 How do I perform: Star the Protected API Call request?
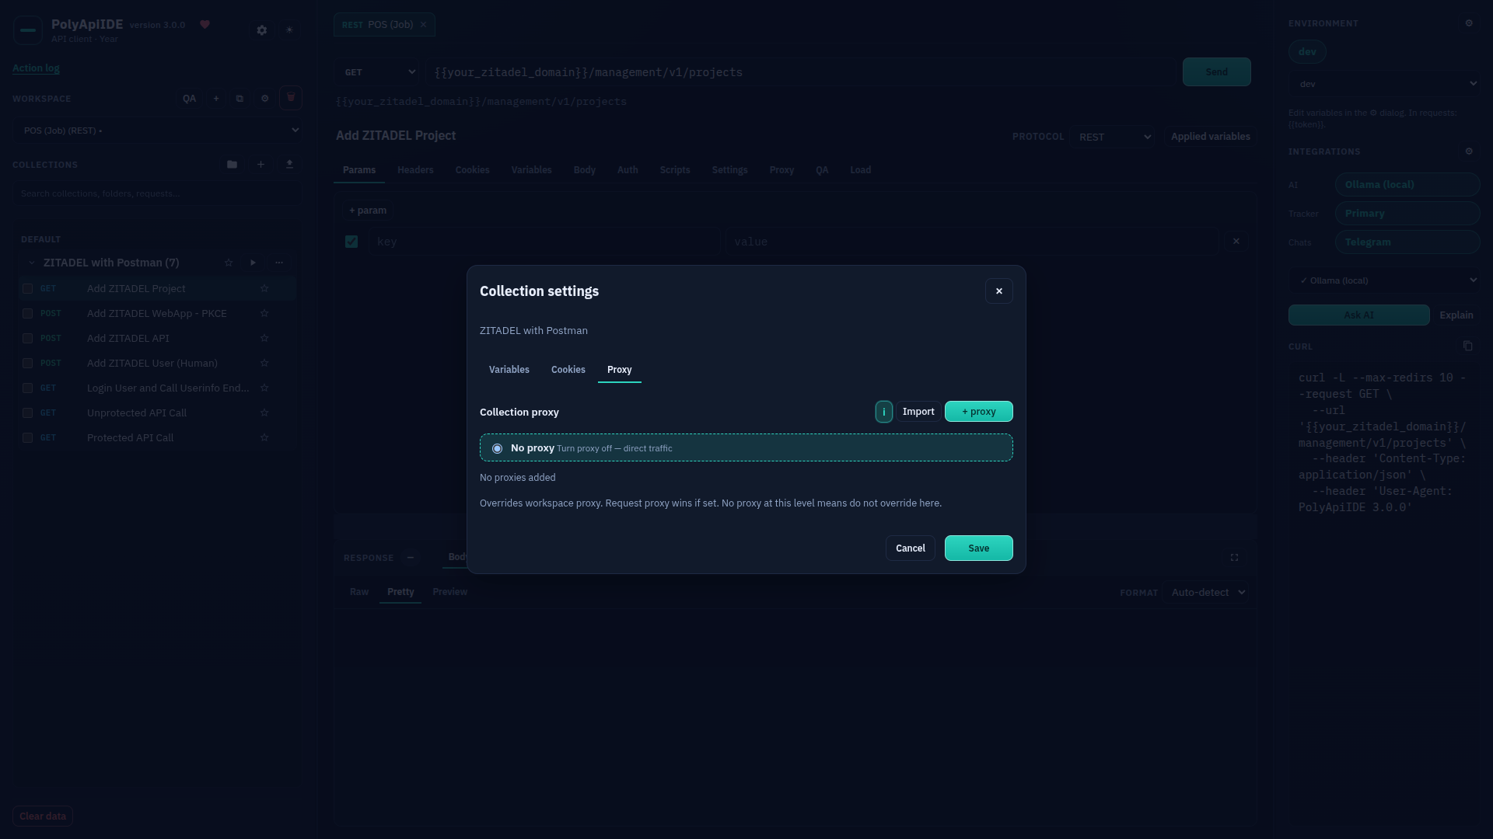tap(264, 438)
